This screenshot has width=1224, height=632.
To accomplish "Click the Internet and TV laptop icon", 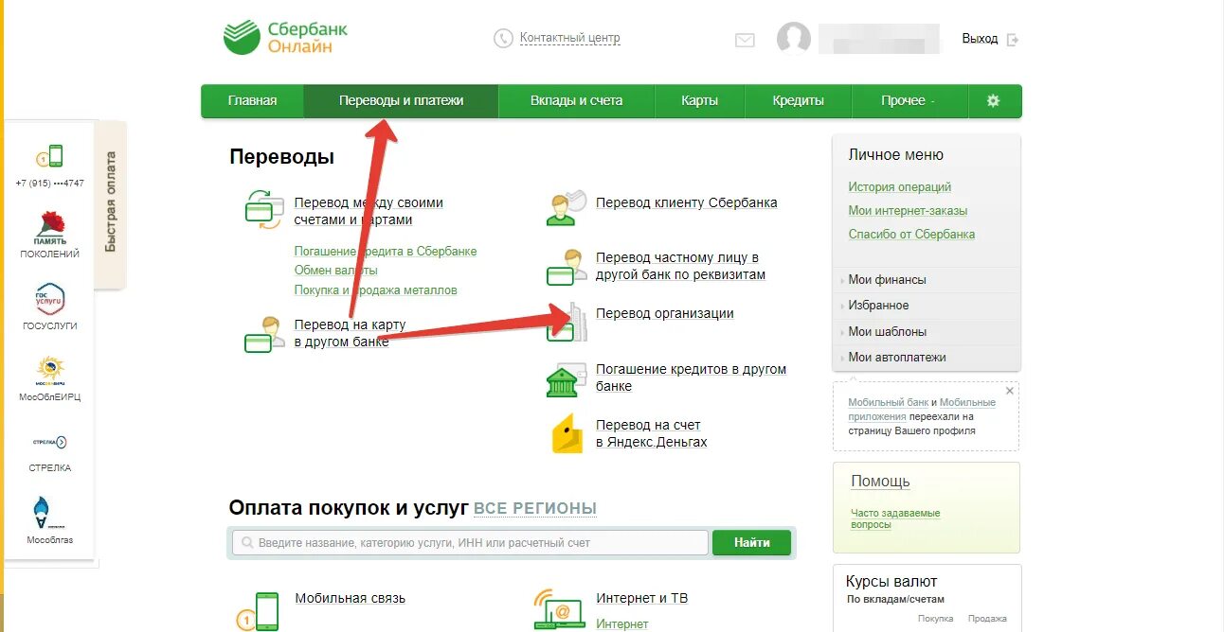I will [558, 610].
